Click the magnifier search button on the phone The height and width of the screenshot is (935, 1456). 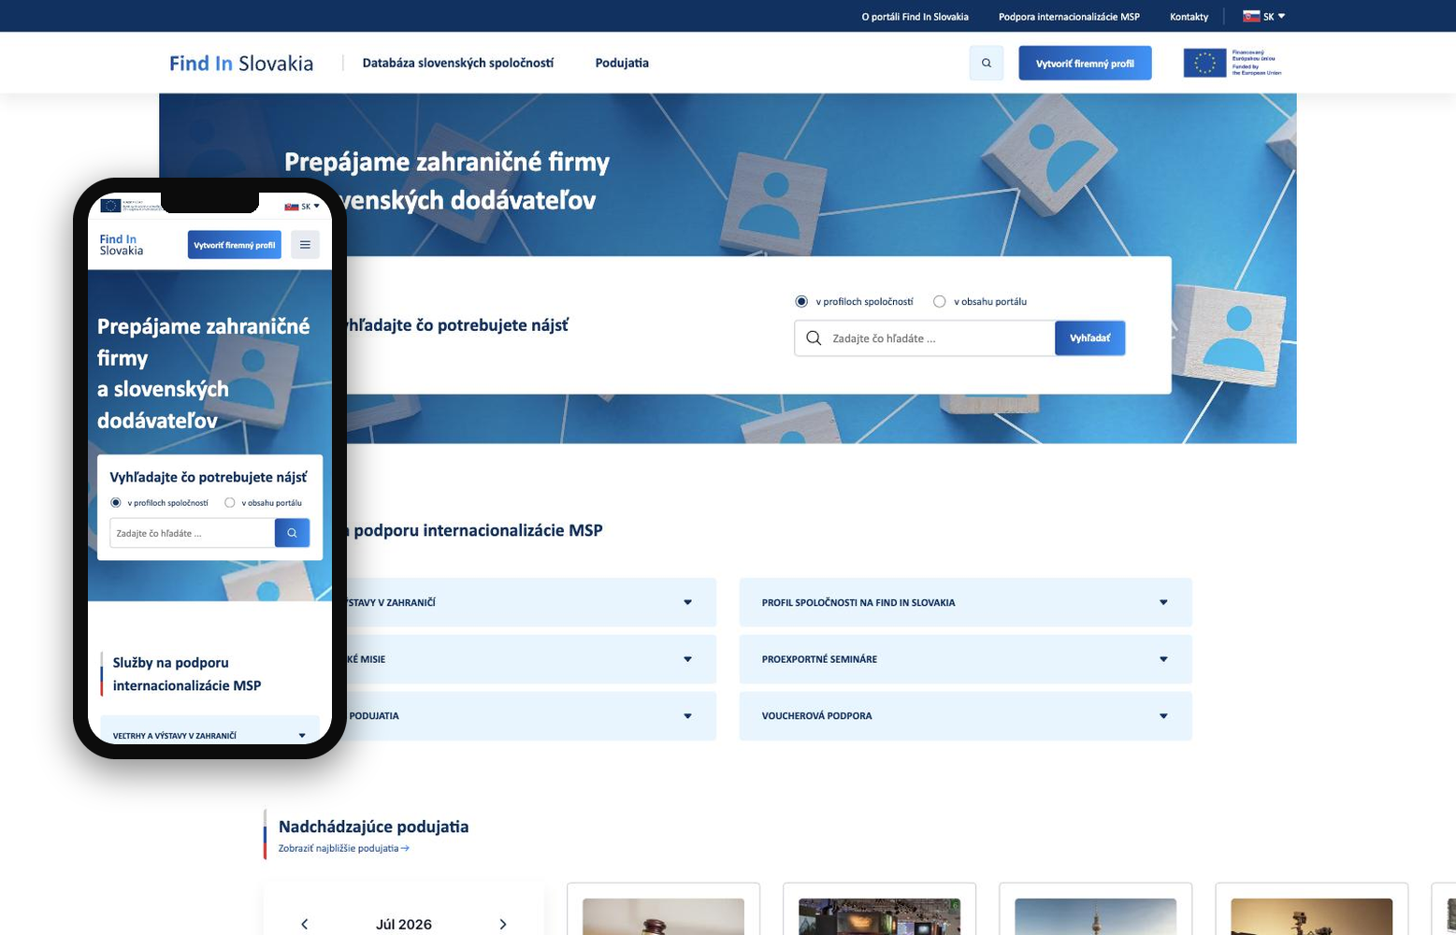click(x=292, y=533)
